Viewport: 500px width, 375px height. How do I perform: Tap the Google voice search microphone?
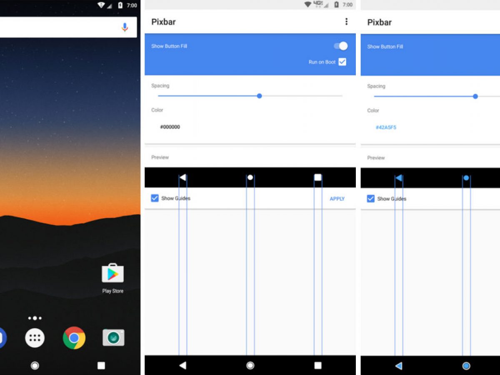click(x=125, y=27)
